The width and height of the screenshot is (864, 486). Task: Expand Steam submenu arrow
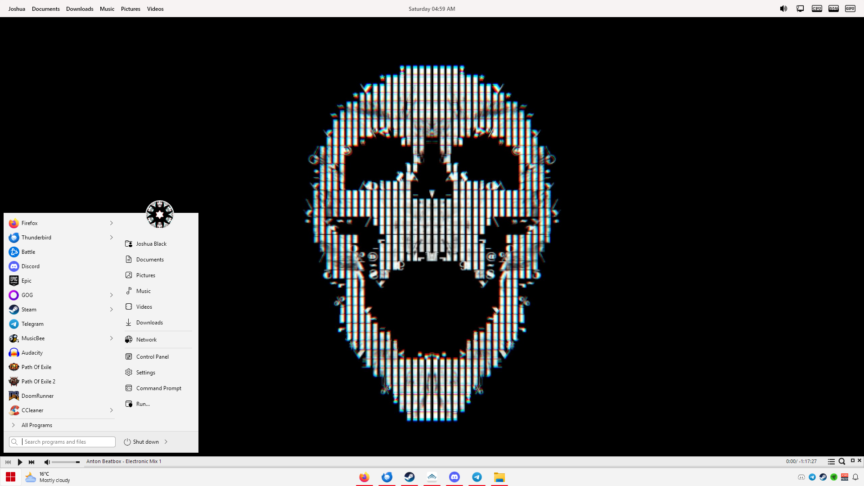point(111,310)
